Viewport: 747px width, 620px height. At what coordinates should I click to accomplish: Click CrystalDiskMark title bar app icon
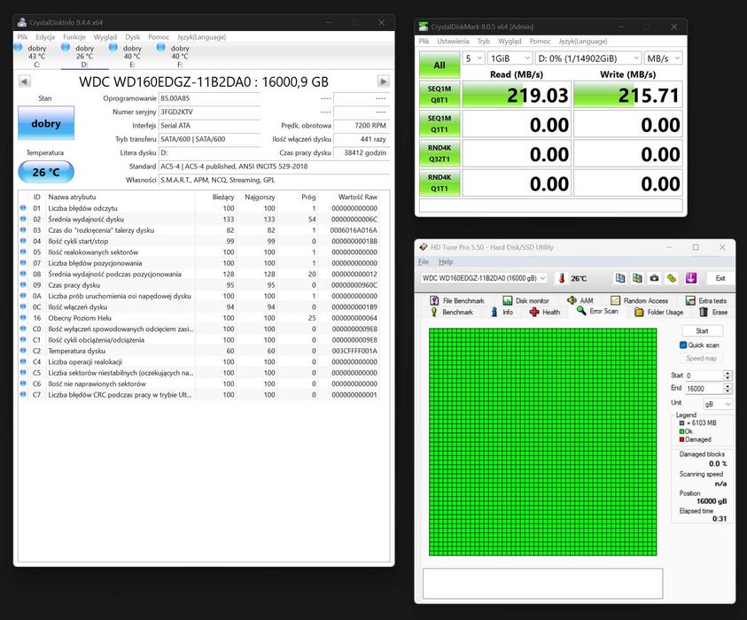coord(423,27)
